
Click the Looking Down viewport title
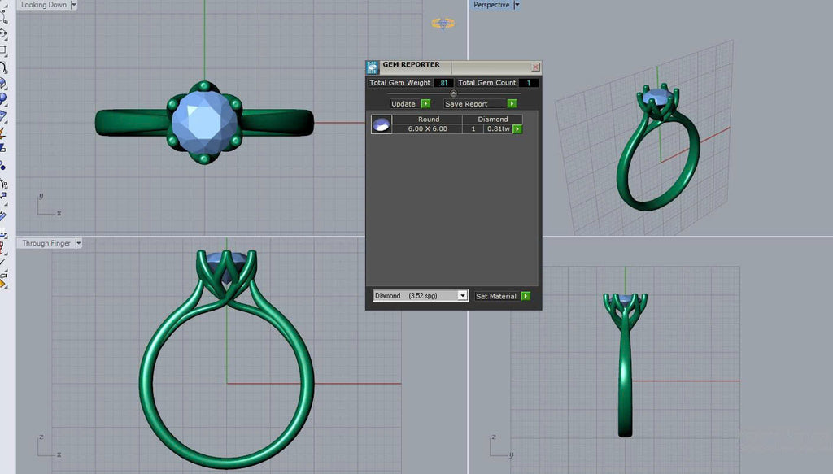click(x=44, y=5)
